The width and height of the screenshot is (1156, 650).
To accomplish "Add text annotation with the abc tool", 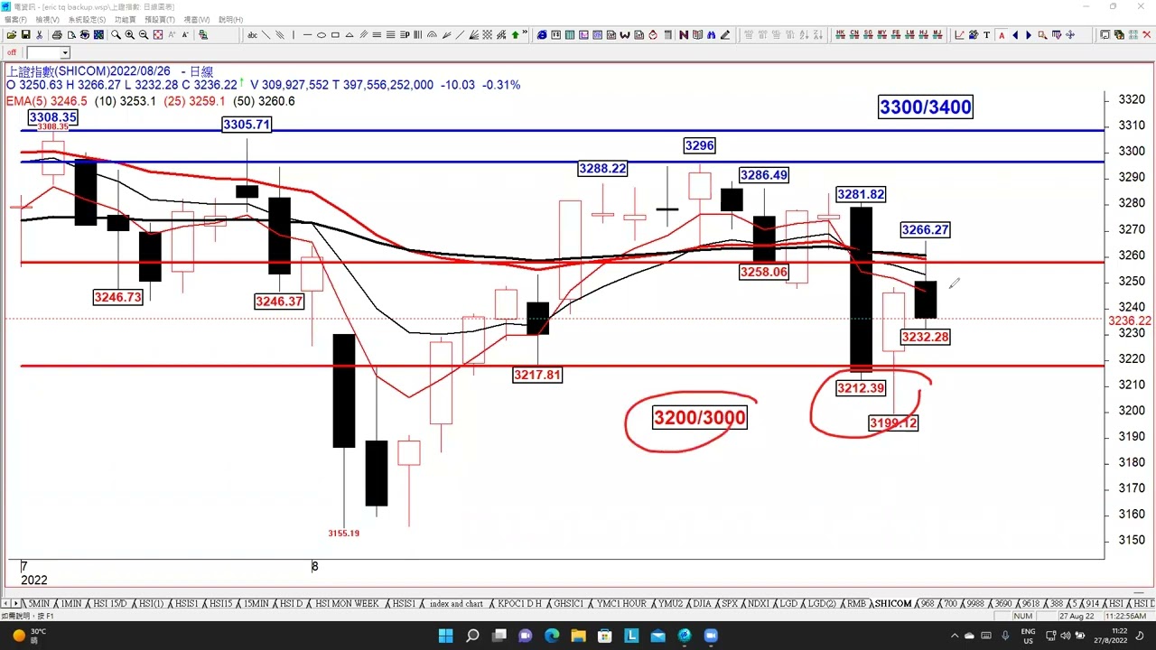I will pos(252,35).
